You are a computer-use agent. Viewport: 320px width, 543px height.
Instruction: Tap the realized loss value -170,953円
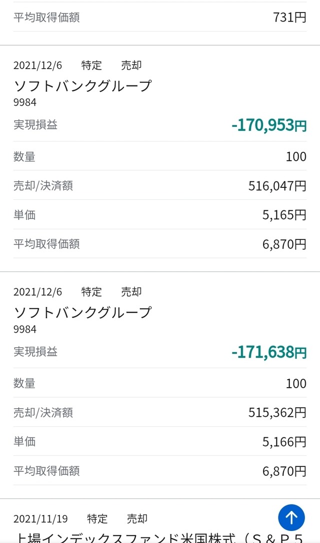pyautogui.click(x=269, y=125)
